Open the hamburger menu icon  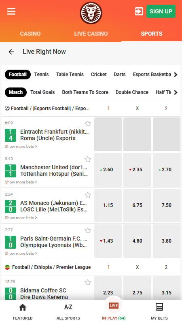point(11,11)
